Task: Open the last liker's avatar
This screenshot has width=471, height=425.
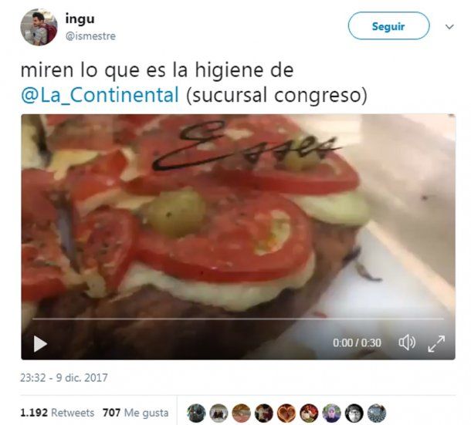Action: click(x=376, y=413)
